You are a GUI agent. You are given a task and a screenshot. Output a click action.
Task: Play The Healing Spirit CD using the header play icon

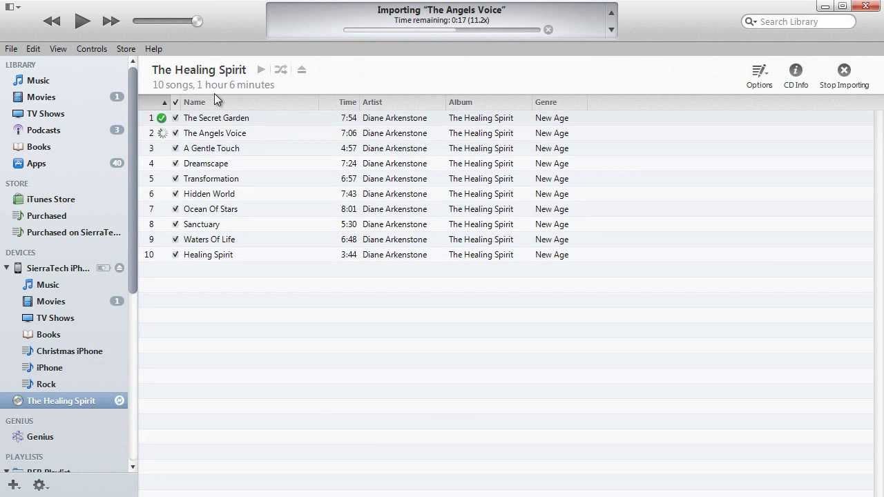(x=261, y=70)
